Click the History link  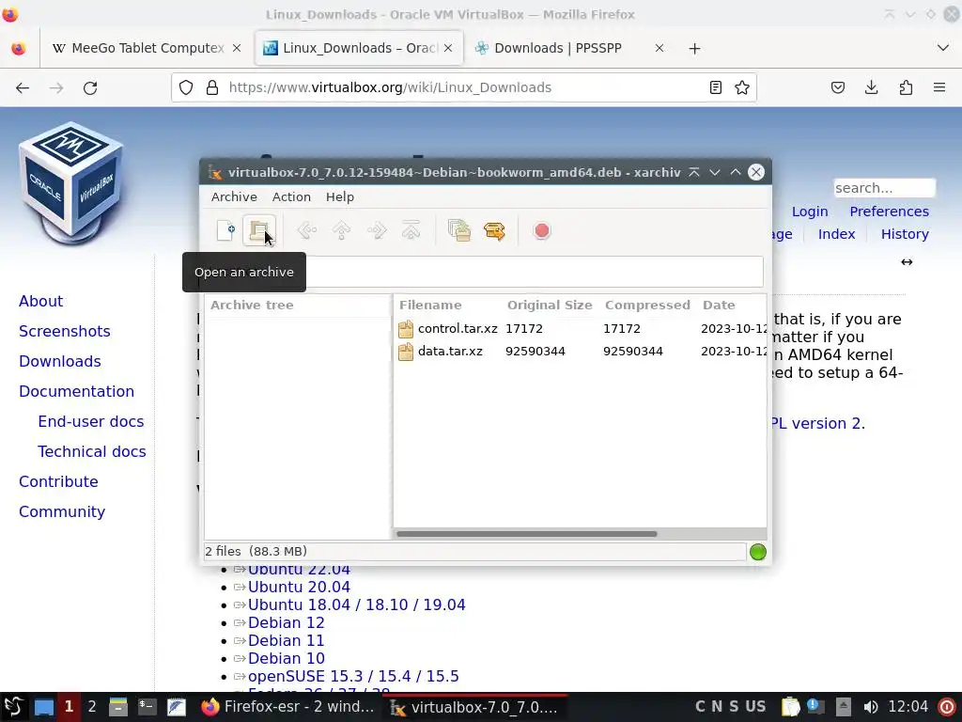(x=905, y=234)
